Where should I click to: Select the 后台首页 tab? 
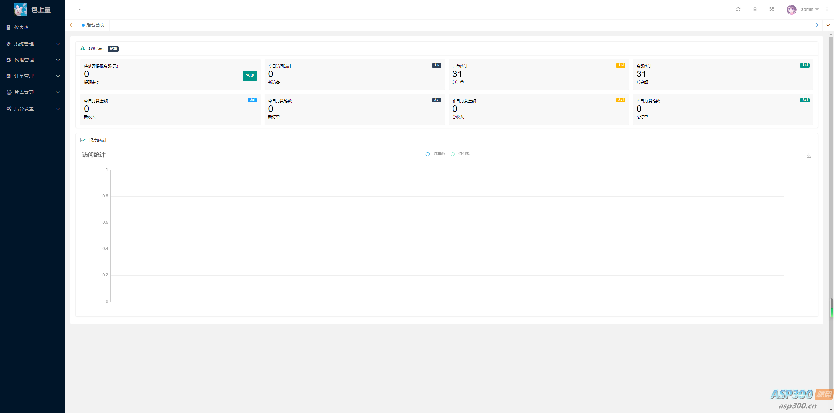[x=93, y=25]
